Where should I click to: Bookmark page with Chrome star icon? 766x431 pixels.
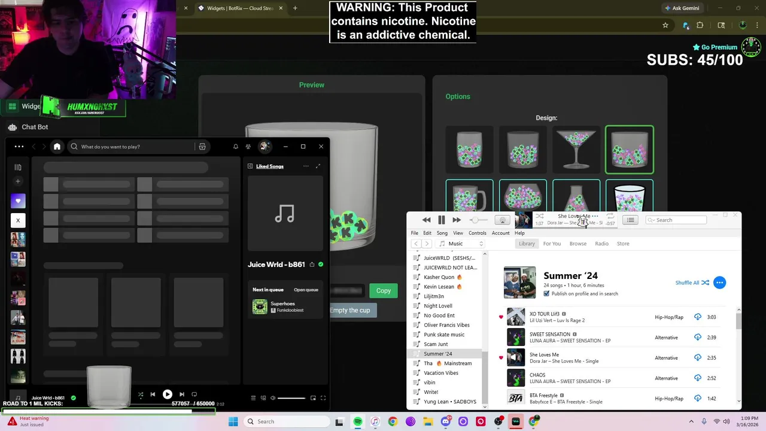point(665,25)
